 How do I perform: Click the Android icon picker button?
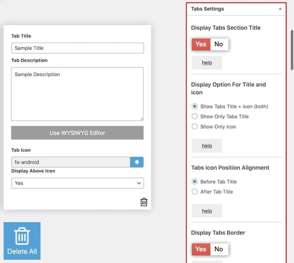137,162
